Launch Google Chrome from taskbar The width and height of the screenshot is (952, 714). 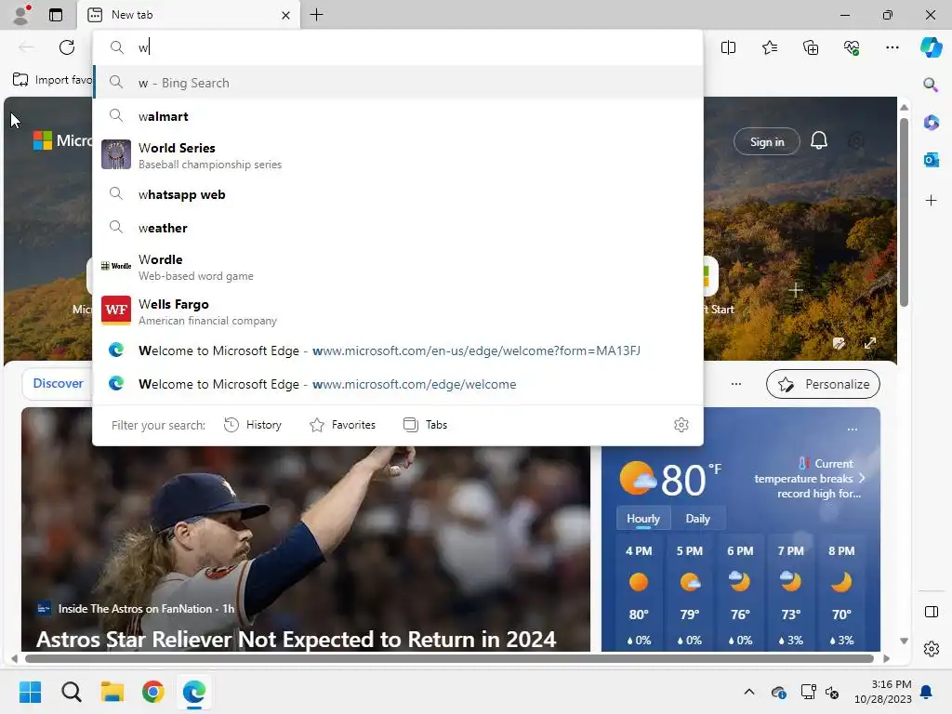[153, 692]
